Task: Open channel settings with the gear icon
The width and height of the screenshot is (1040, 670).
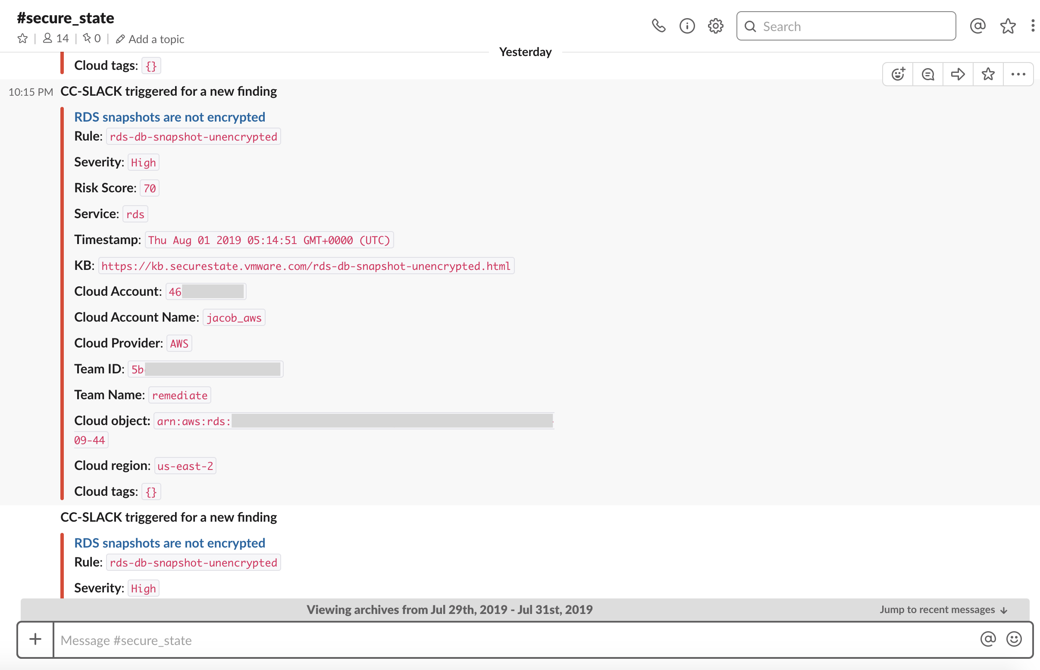Action: [715, 26]
